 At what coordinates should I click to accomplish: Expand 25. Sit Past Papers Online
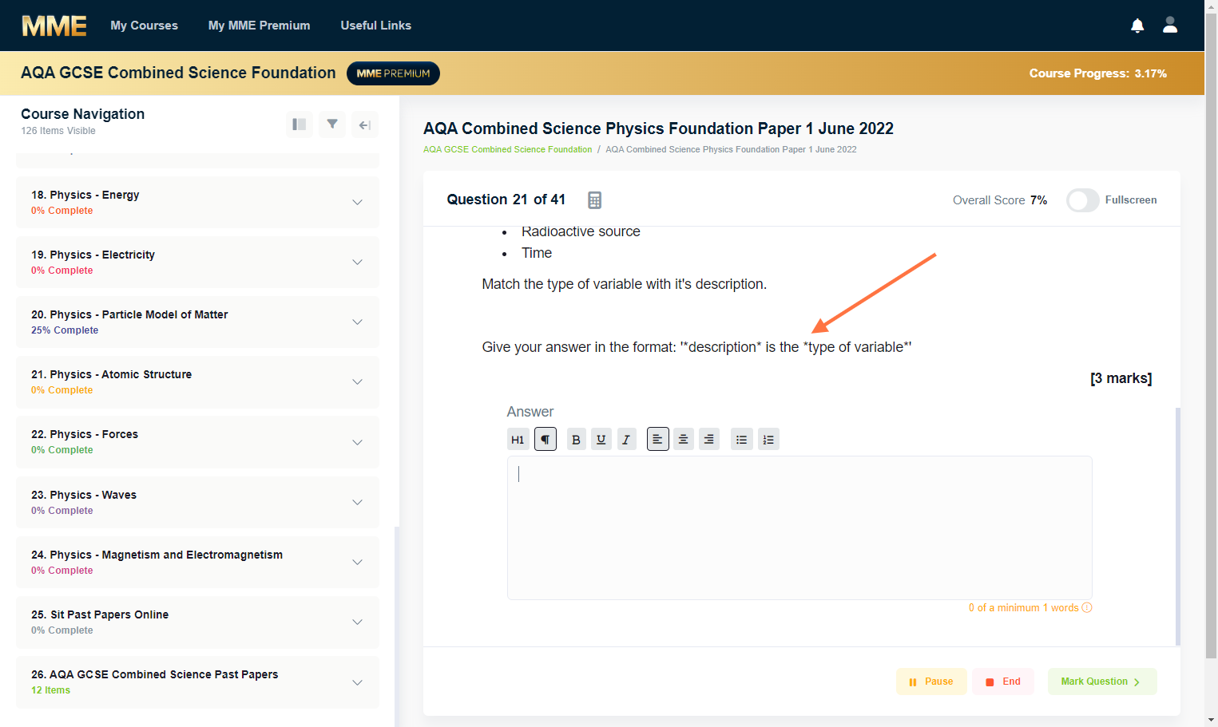(x=198, y=622)
